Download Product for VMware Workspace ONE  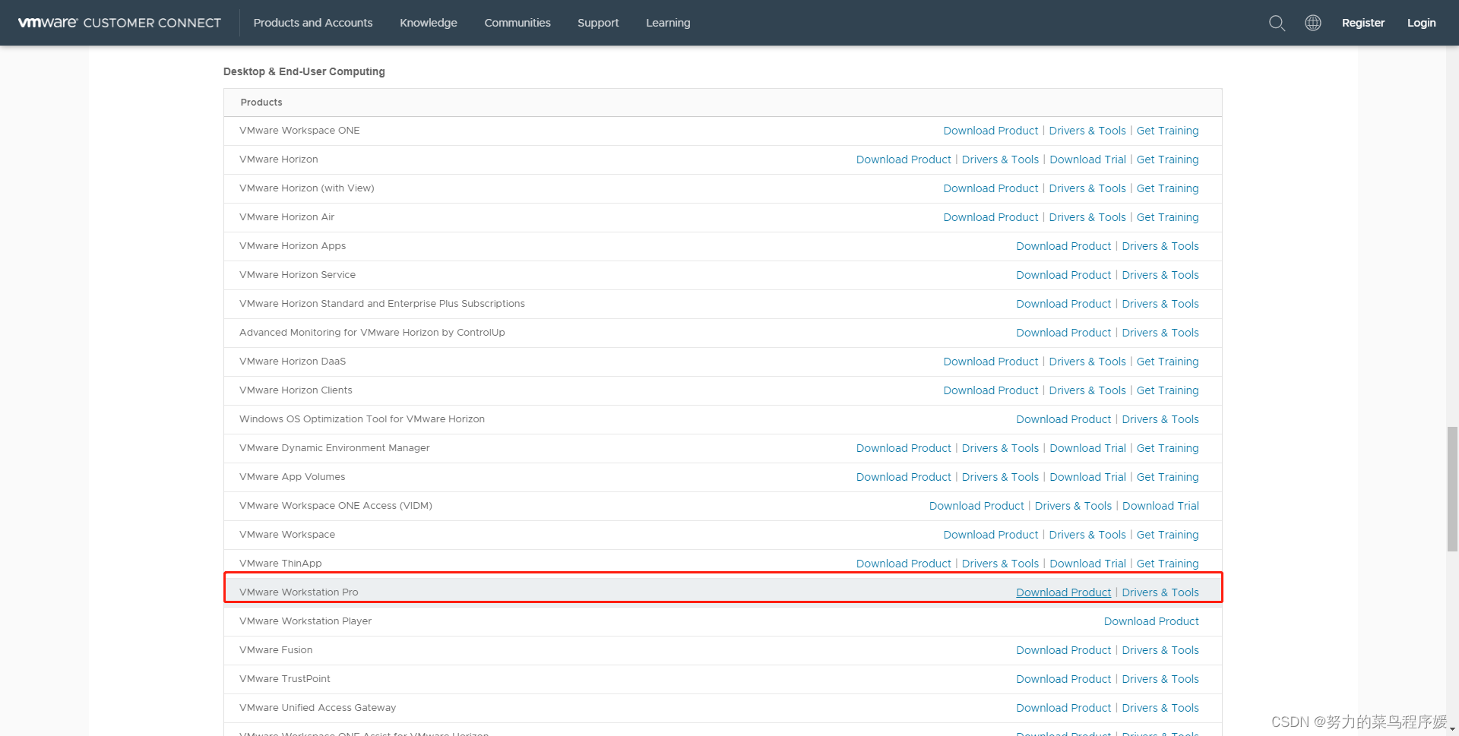pyautogui.click(x=990, y=131)
